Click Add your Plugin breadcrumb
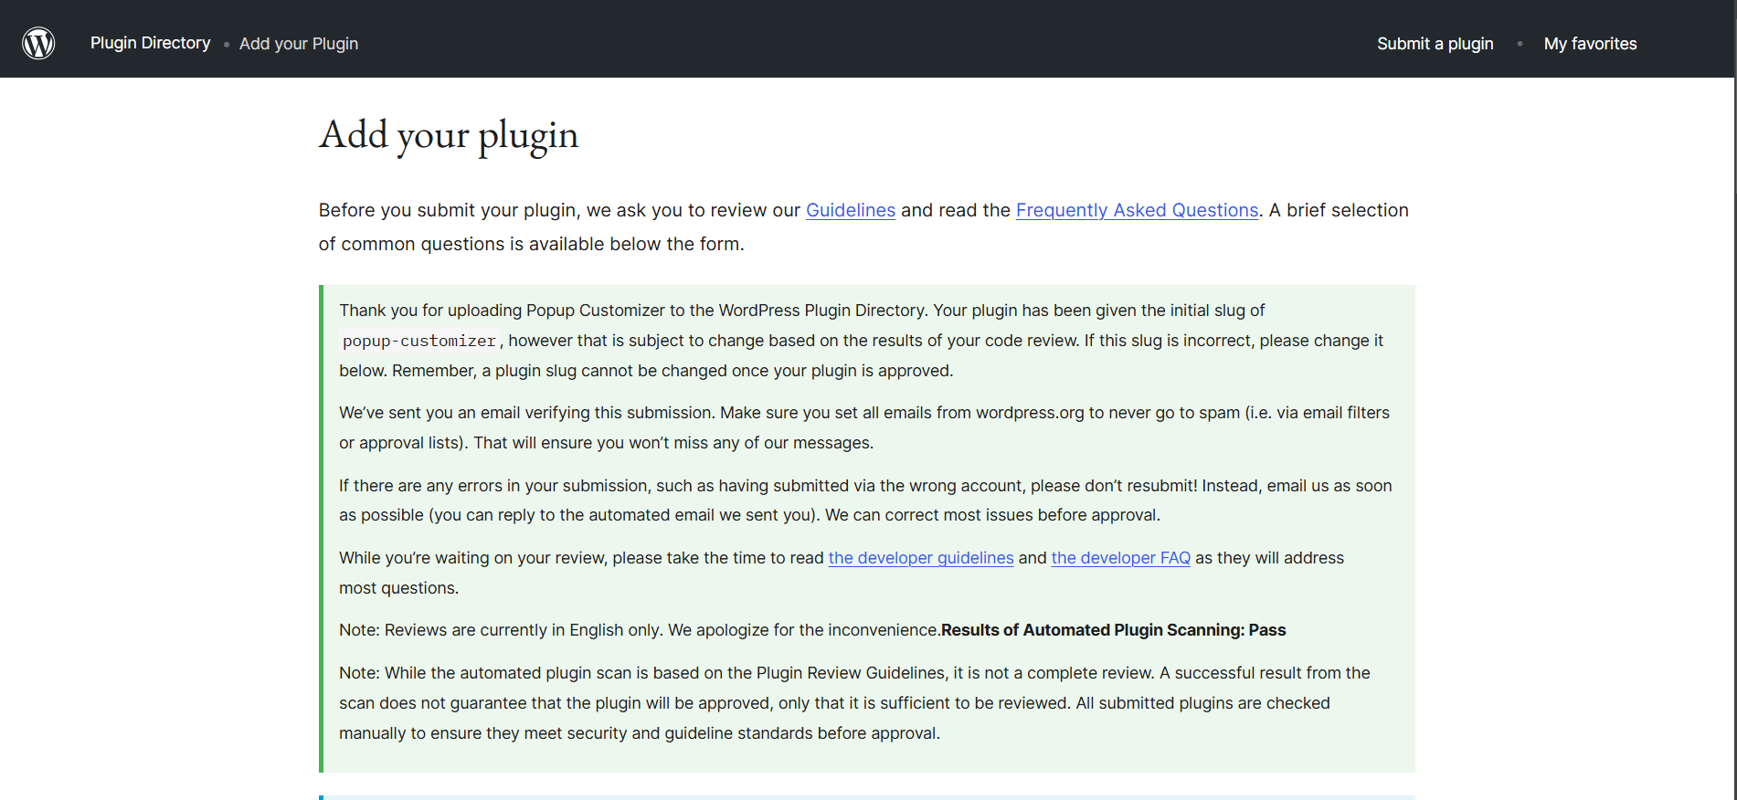 [x=299, y=44]
